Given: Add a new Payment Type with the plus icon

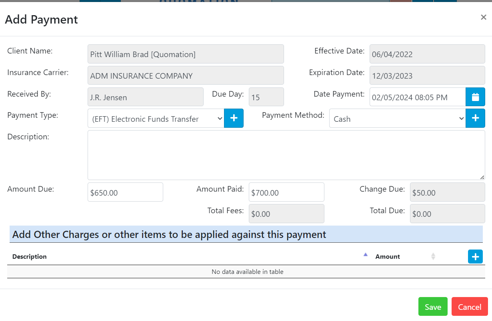Looking at the screenshot, I should pos(234,118).
